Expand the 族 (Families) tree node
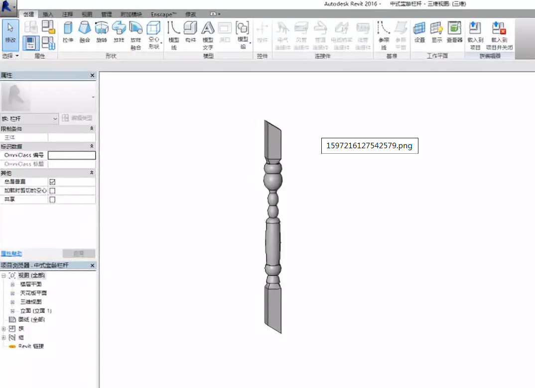 4,329
